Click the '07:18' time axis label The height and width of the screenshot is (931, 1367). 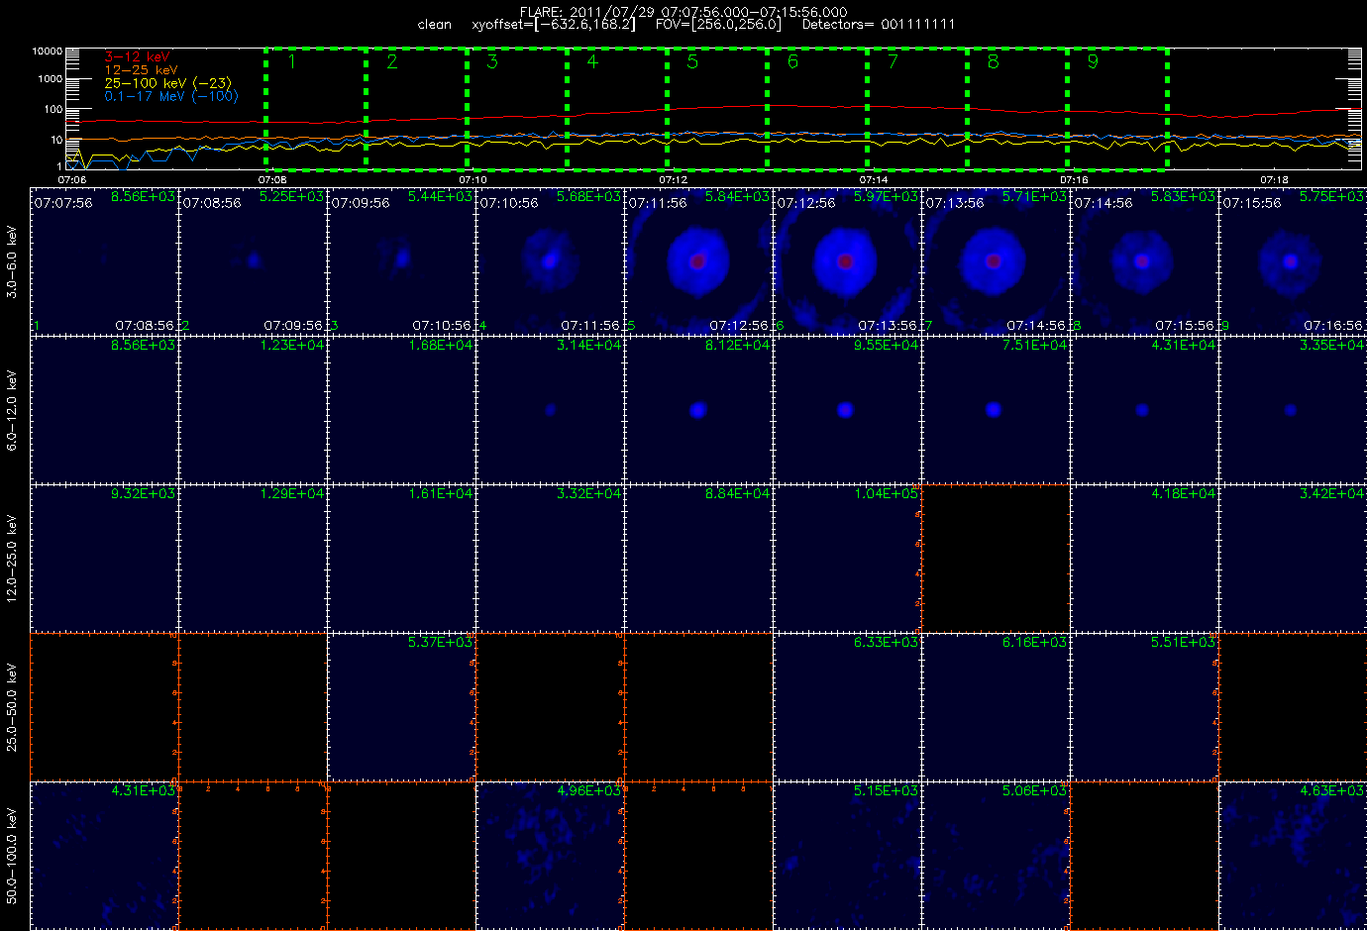pyautogui.click(x=1274, y=180)
